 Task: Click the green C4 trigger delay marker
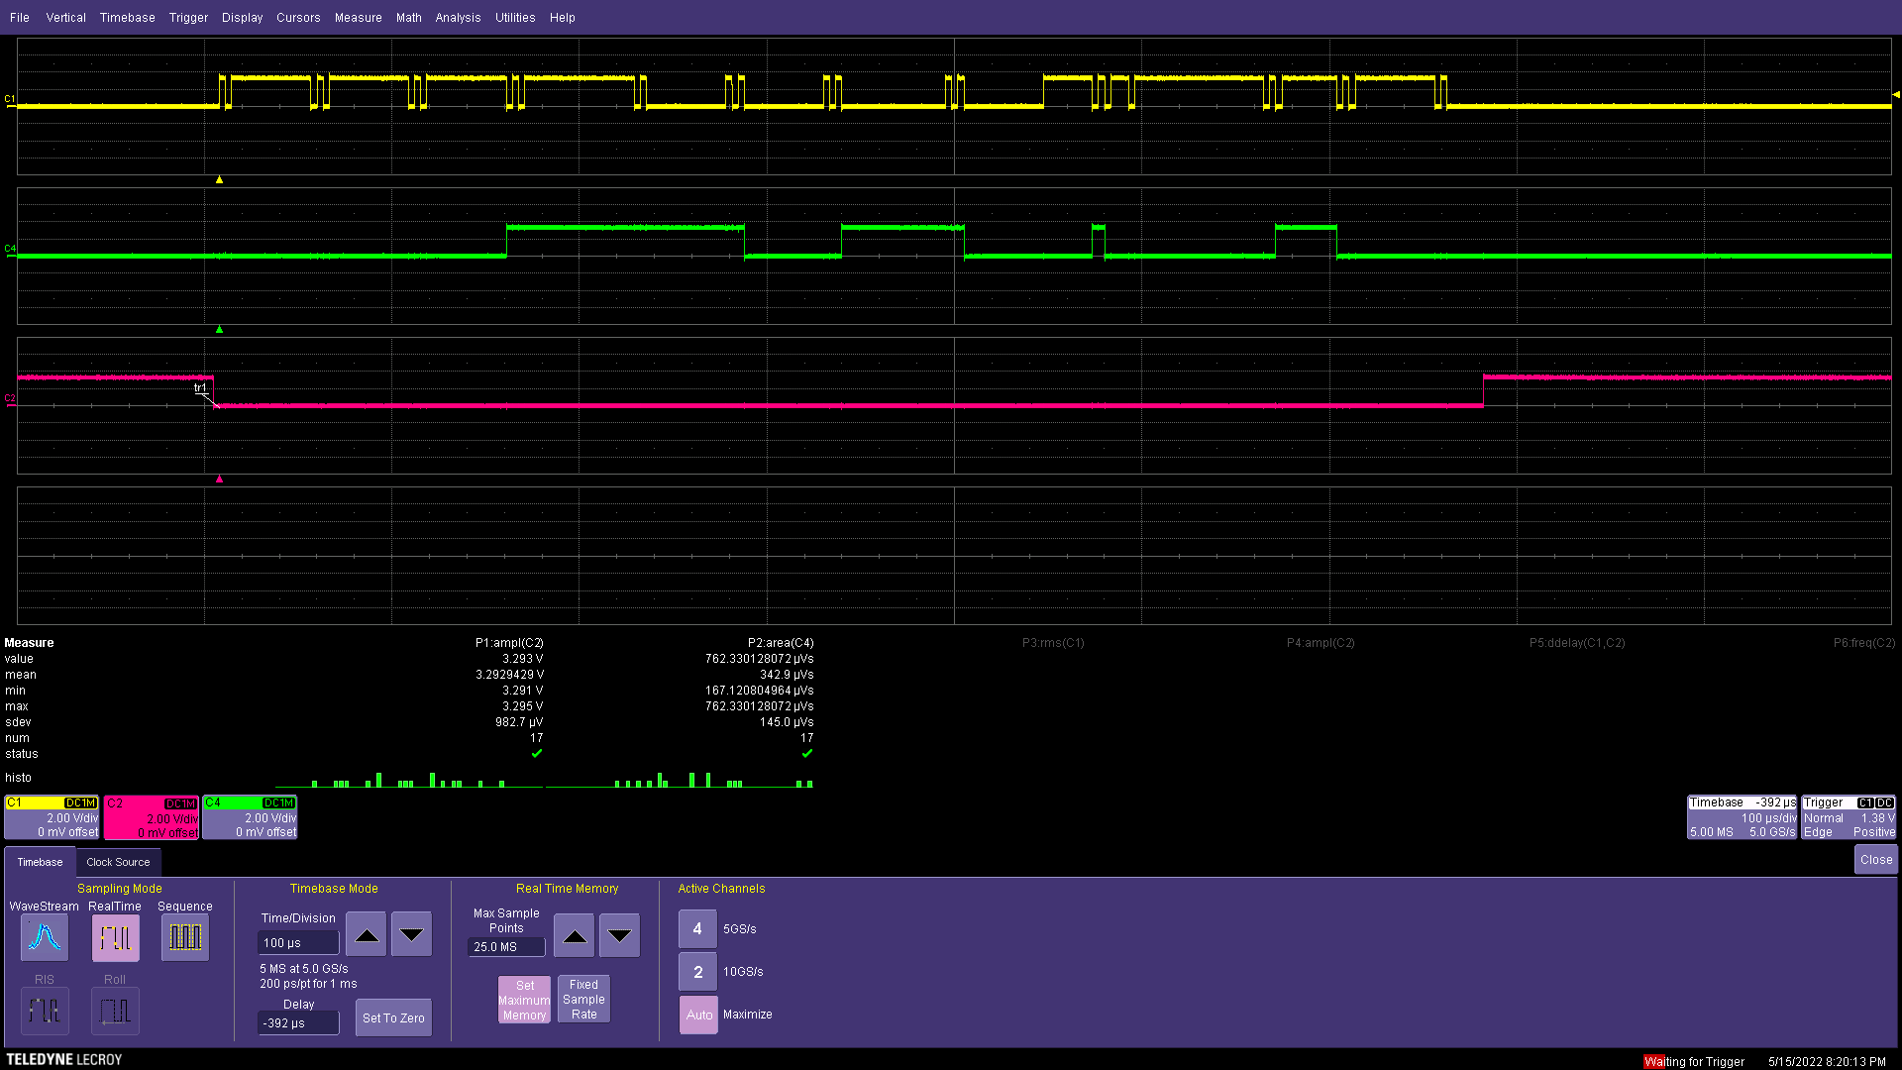point(219,329)
